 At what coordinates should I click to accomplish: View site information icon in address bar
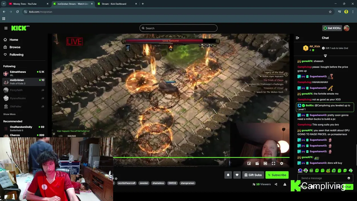coord(25,12)
